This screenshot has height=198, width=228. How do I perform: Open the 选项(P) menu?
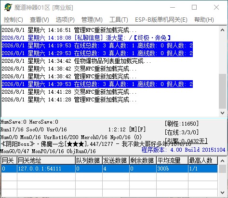(x=65, y=20)
